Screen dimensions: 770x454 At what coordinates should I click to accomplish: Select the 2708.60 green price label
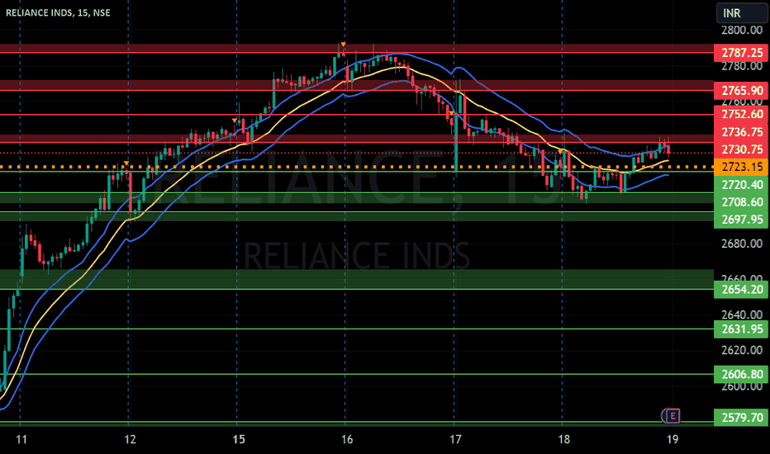pyautogui.click(x=741, y=202)
